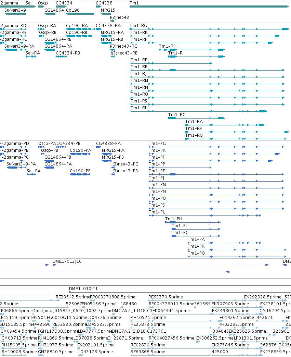The height and width of the screenshot is (357, 291).
Task: Select EST label EC14262.5prime
Action: point(237,317)
